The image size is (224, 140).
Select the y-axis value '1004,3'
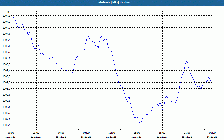[x=6, y=16]
